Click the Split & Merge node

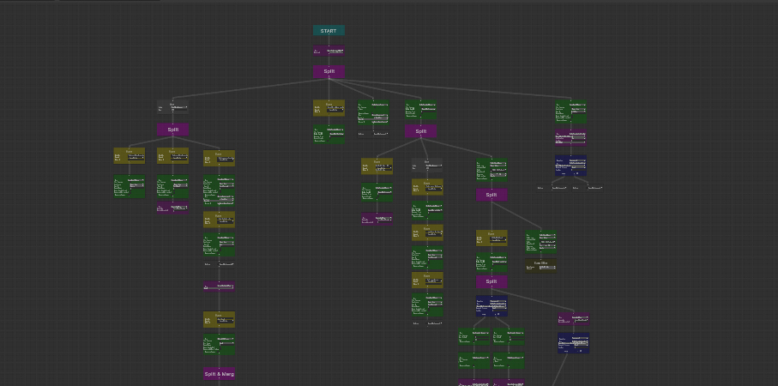219,374
